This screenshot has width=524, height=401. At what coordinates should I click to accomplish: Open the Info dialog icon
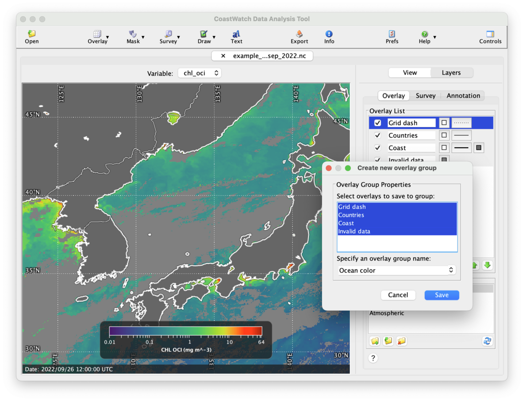[329, 36]
